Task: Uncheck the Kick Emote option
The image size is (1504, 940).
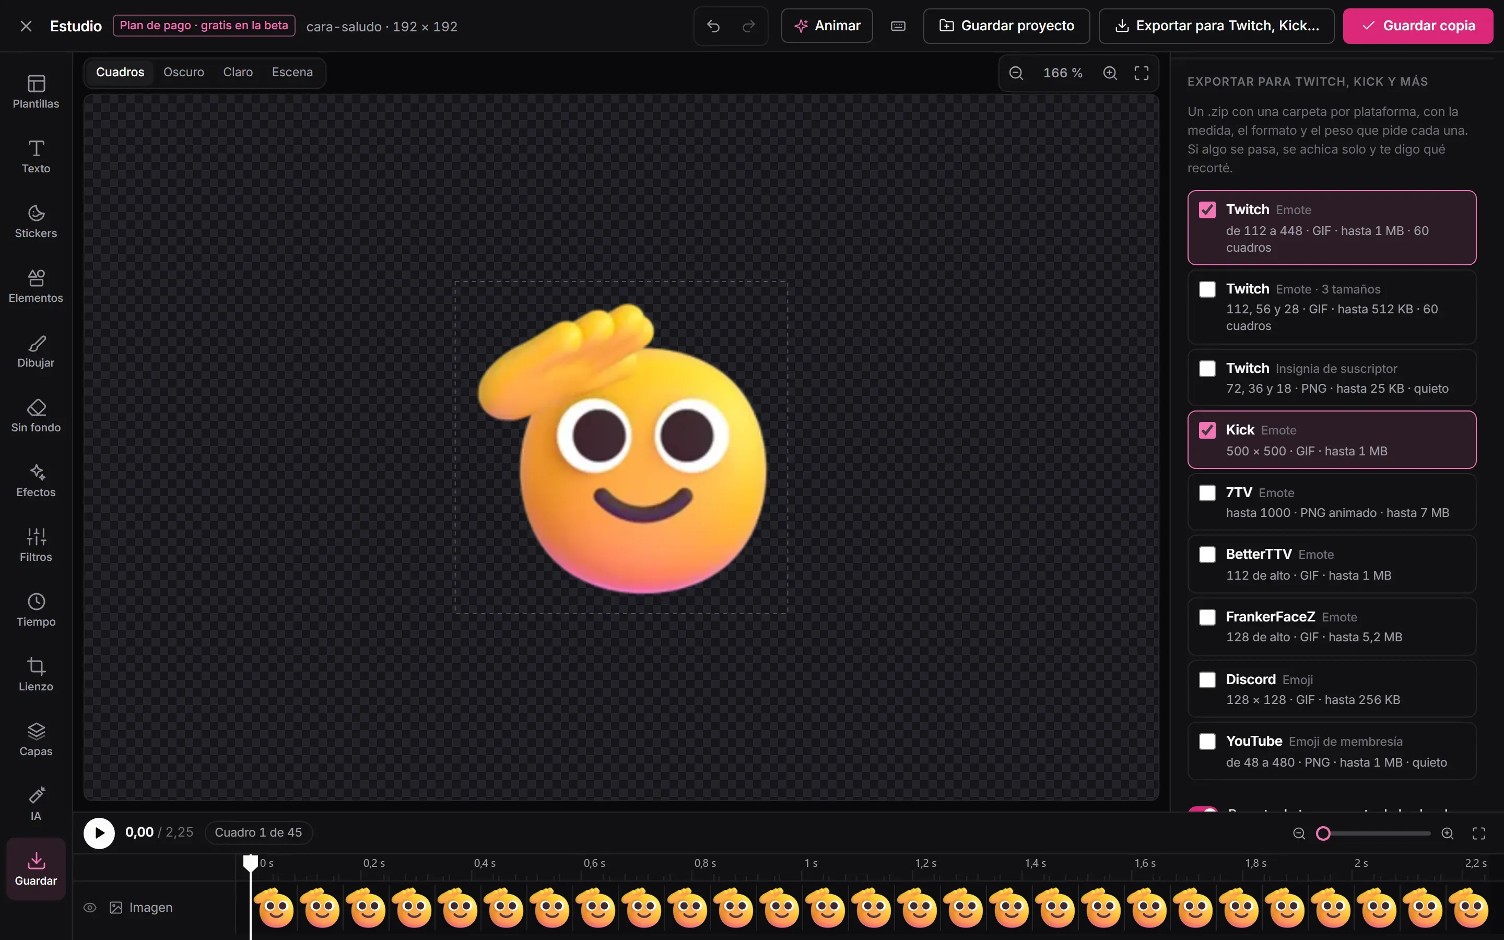Action: (1207, 430)
